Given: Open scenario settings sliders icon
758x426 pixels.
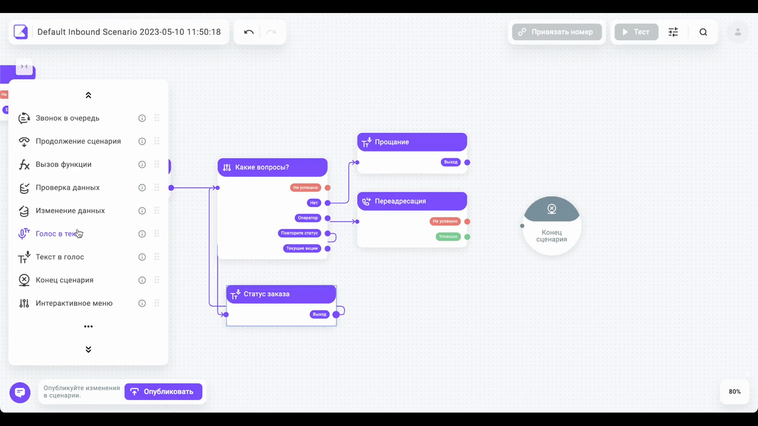Looking at the screenshot, I should [673, 32].
